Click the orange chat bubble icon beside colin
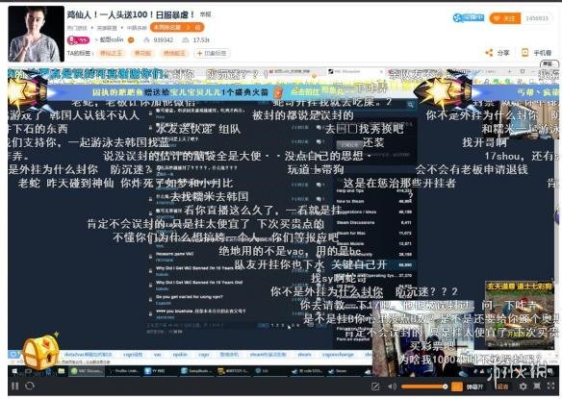The width and height of the screenshot is (562, 399). (131, 40)
